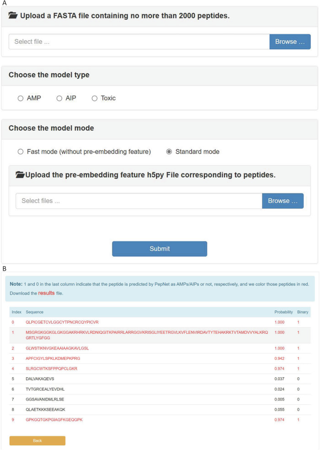This screenshot has width=320, height=450.
Task: Click the Index column header
Action: tap(16, 312)
